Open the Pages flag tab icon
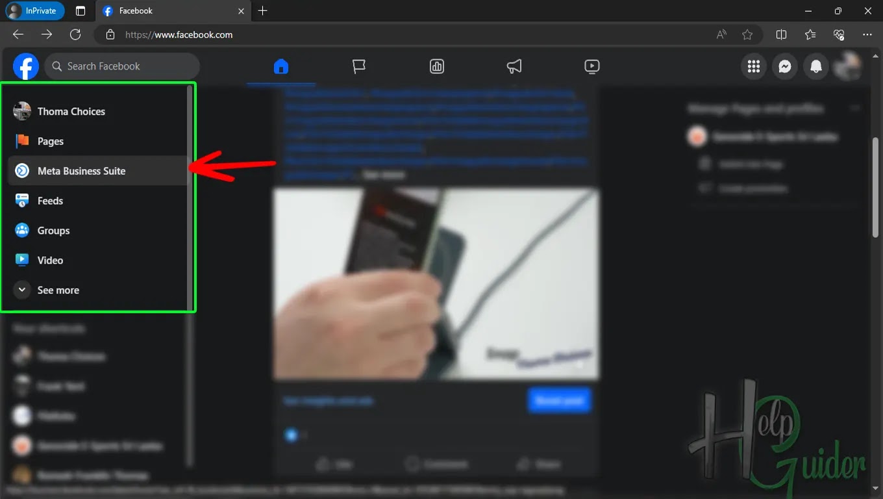 point(359,66)
